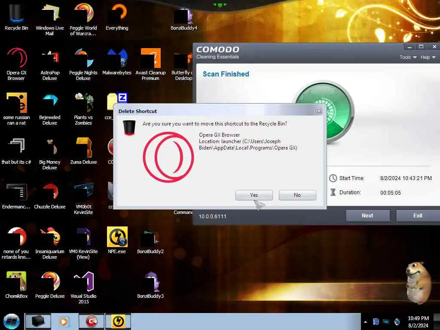Select the Peggle Deluxe desktop icon
Screen dimensions: 440x330
pos(50,284)
